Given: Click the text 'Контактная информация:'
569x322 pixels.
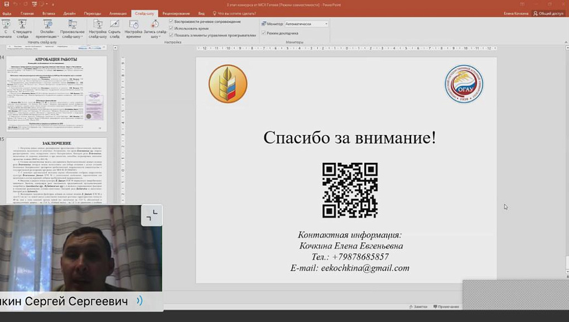Looking at the screenshot, I should (x=350, y=235).
